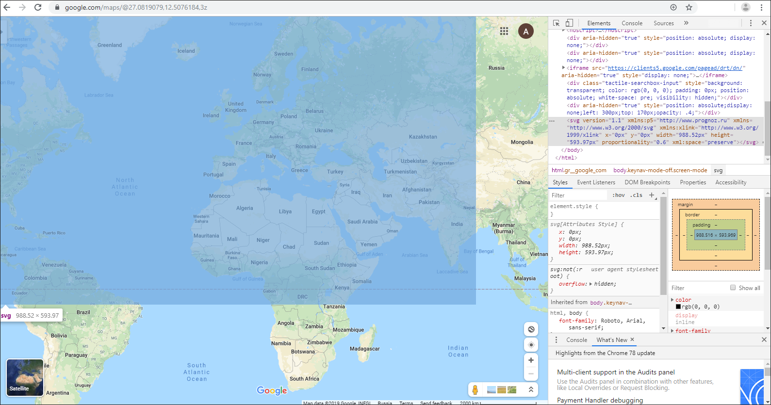Select the closing </body> tag line
The height and width of the screenshot is (405, 771).
pos(572,150)
